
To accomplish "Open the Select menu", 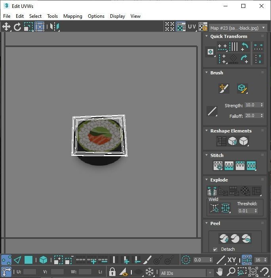I will click(35, 16).
